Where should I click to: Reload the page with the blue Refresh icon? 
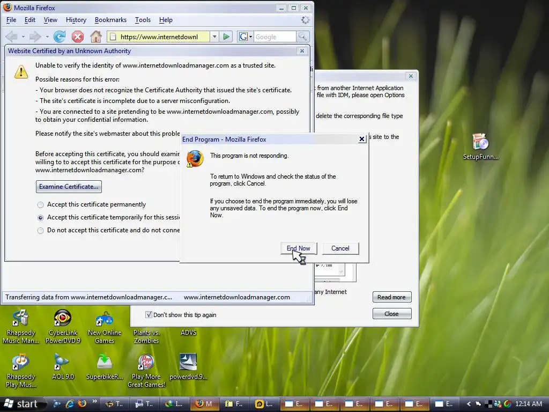click(60, 36)
